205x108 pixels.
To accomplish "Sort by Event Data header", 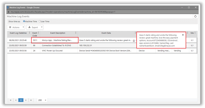I will coord(106,33).
